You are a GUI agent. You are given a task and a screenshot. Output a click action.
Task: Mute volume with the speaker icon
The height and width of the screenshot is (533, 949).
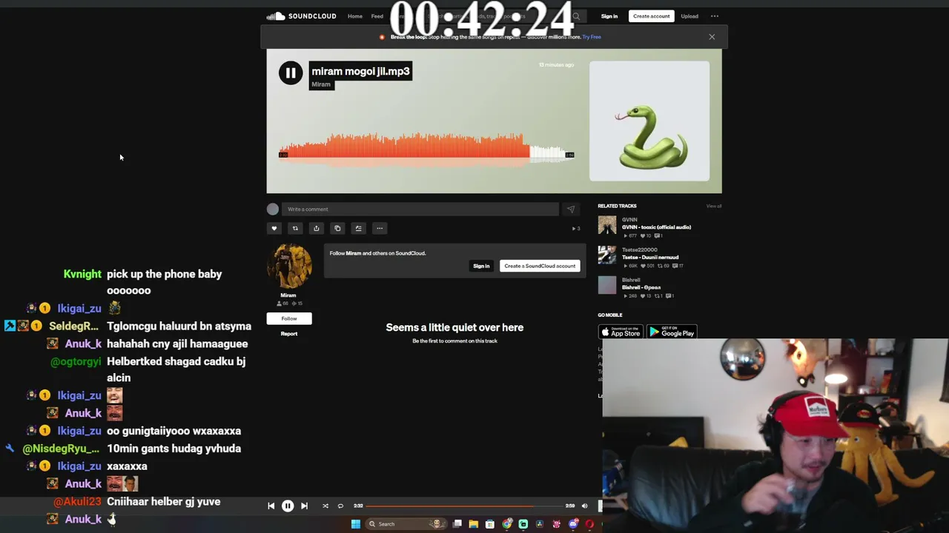pyautogui.click(x=584, y=506)
